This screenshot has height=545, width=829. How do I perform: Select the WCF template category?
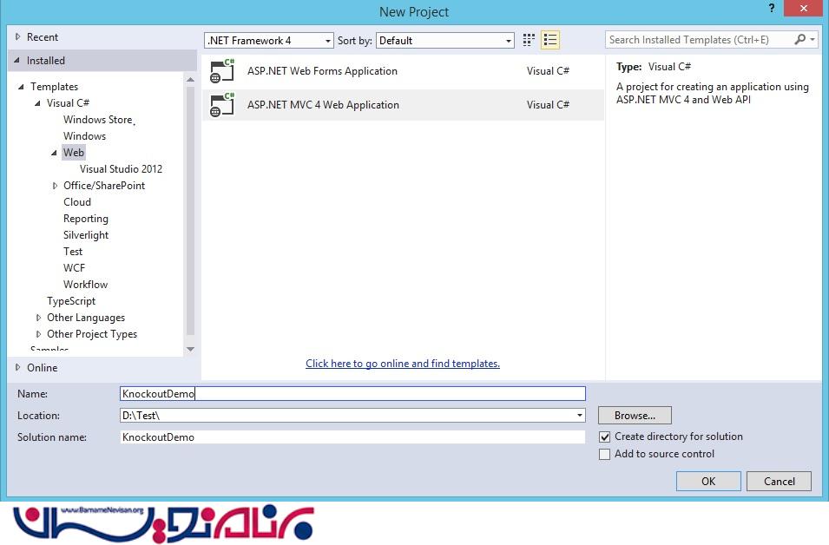click(x=74, y=268)
